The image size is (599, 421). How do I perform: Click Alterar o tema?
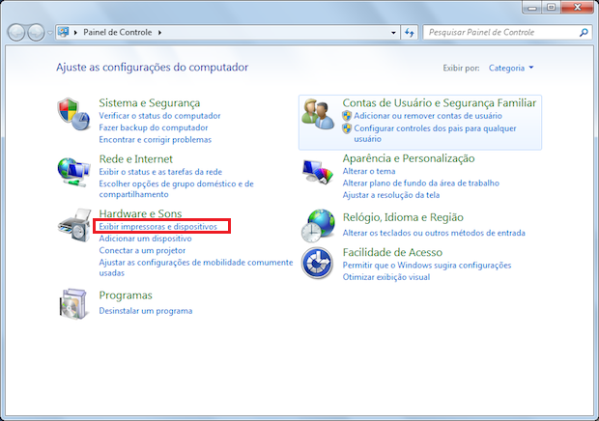click(369, 171)
